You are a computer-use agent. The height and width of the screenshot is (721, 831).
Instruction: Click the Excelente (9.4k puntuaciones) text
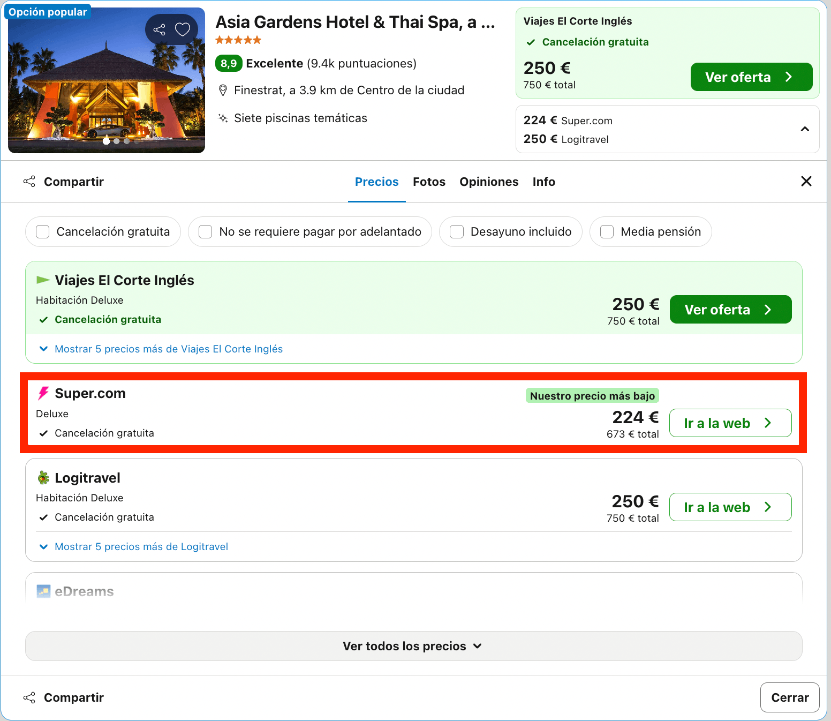[331, 64]
